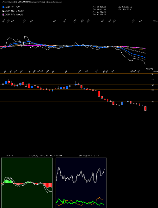Click the 'DOW MT: 149.33' legend label
The width and height of the screenshot is (158, 208).
14,11
